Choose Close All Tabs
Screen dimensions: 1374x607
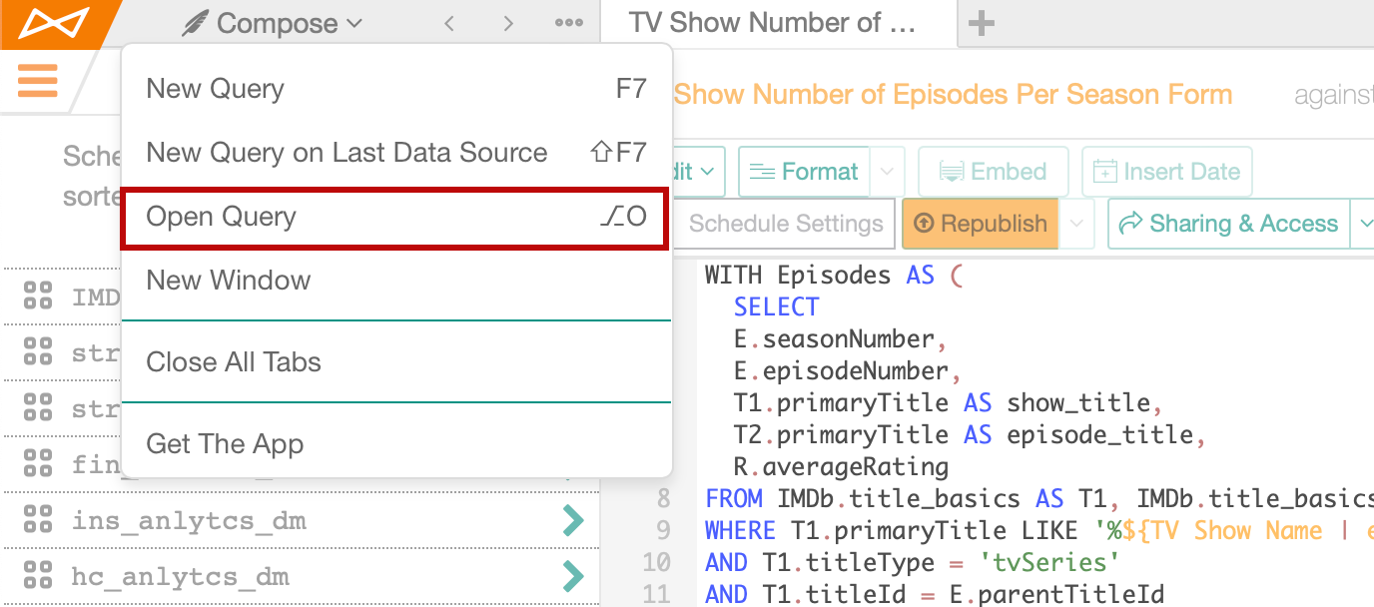(396, 361)
